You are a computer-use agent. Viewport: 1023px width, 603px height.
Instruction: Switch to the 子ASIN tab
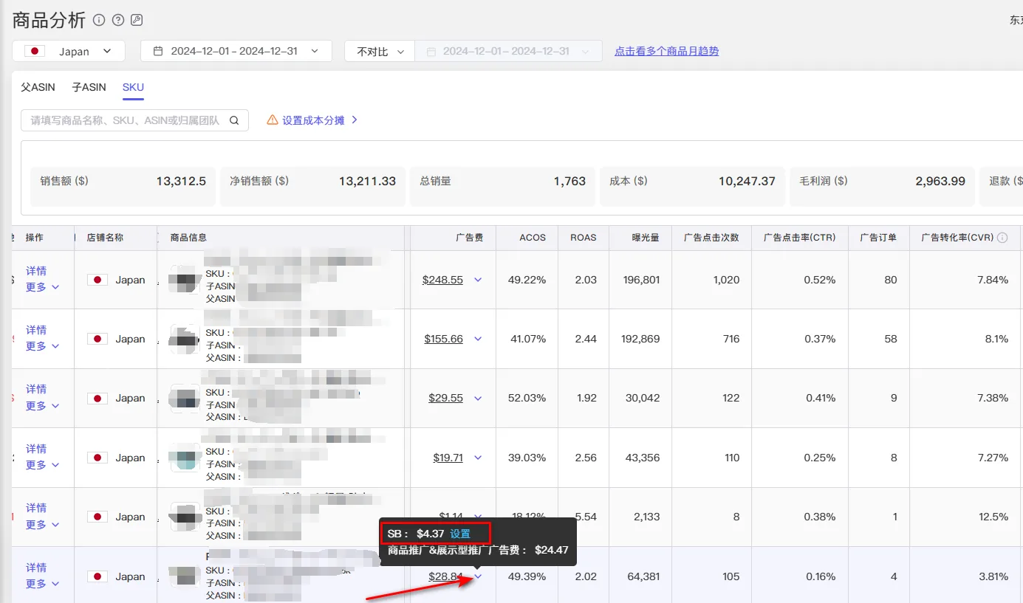point(89,87)
